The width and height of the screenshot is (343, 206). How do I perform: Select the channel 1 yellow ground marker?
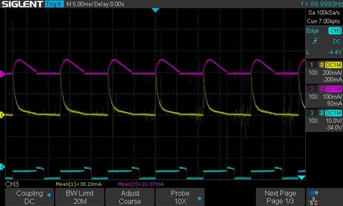pyautogui.click(x=2, y=114)
